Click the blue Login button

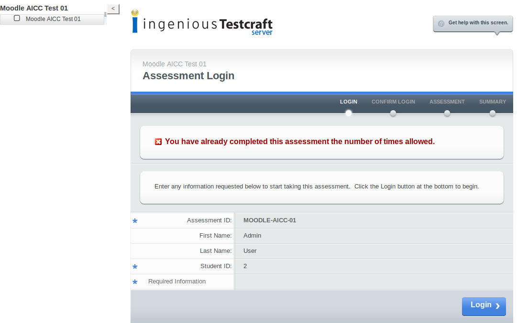(484, 306)
